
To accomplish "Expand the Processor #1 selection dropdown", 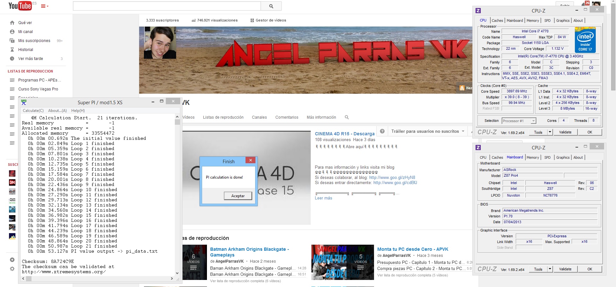I will tap(533, 121).
